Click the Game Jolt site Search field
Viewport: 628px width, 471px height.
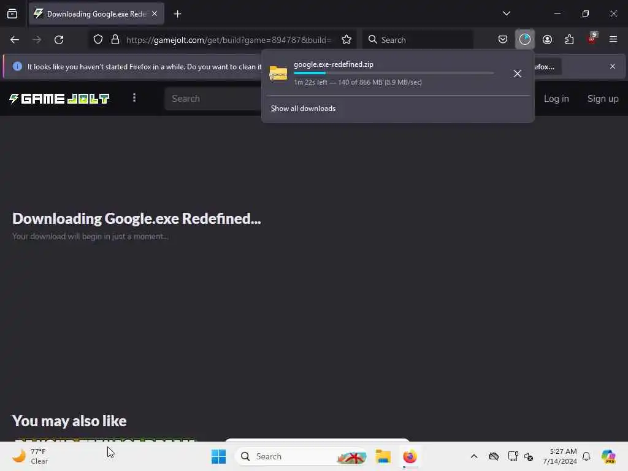click(213, 99)
